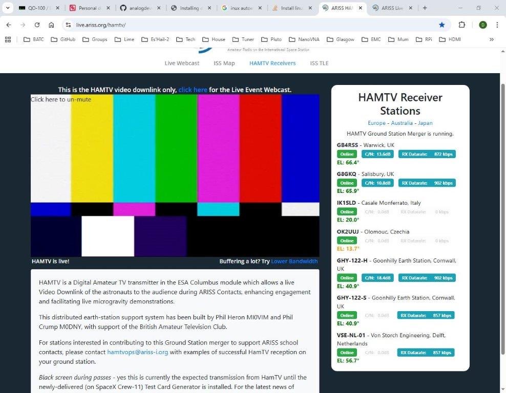
Task: Open the Tech bookmark folder
Action: 186,39
